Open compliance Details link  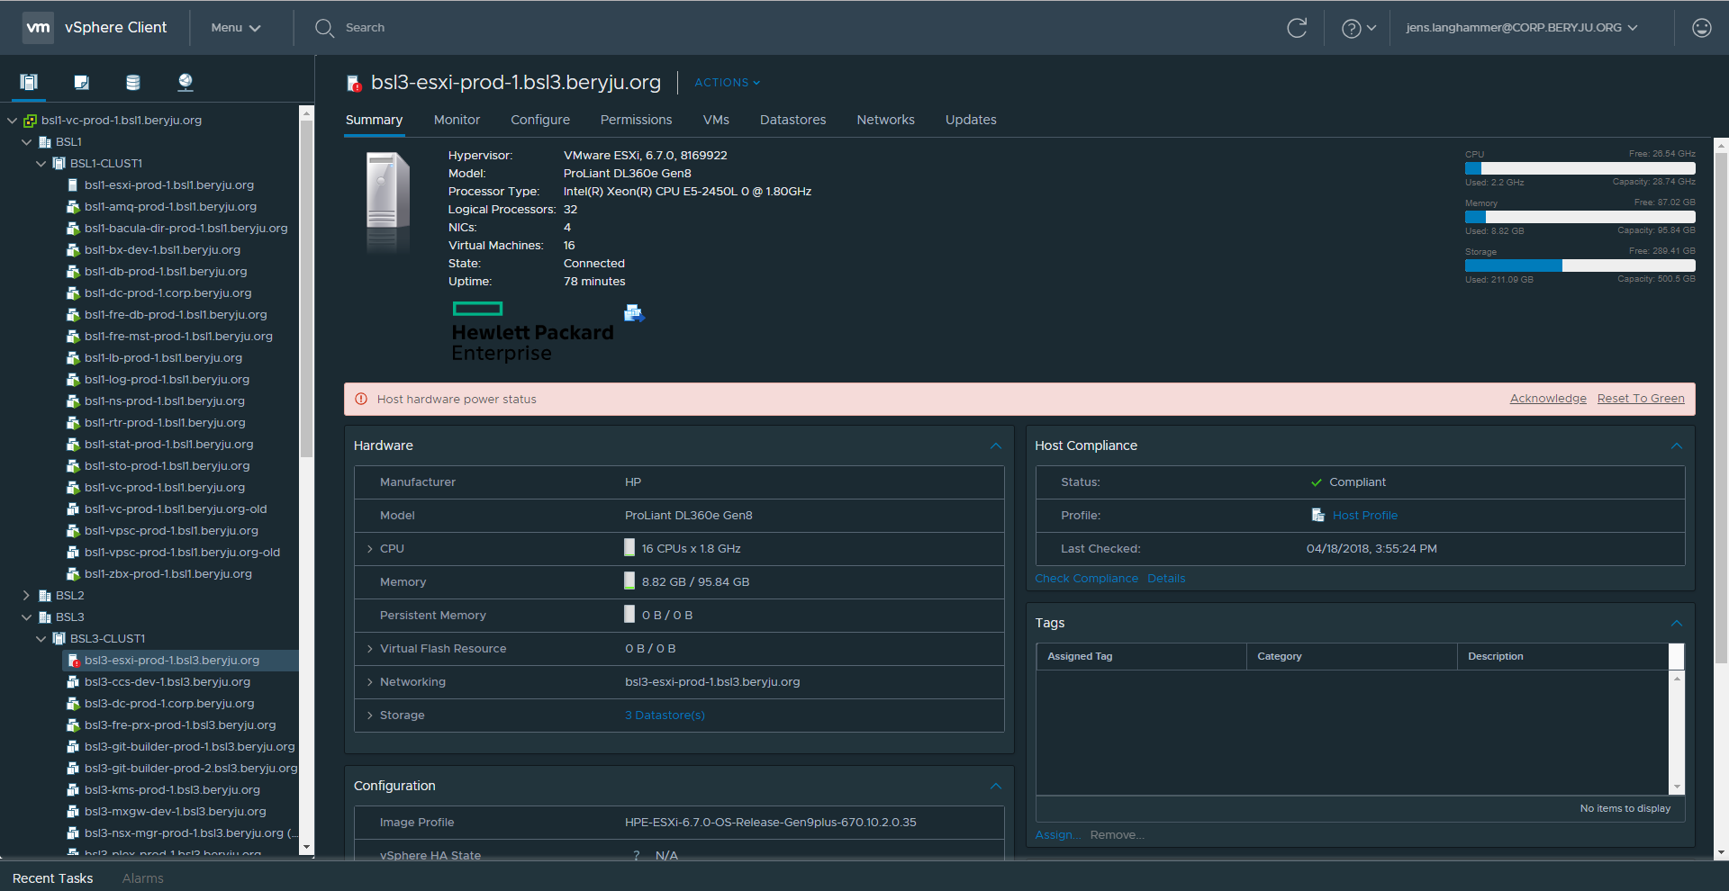[1166, 579]
